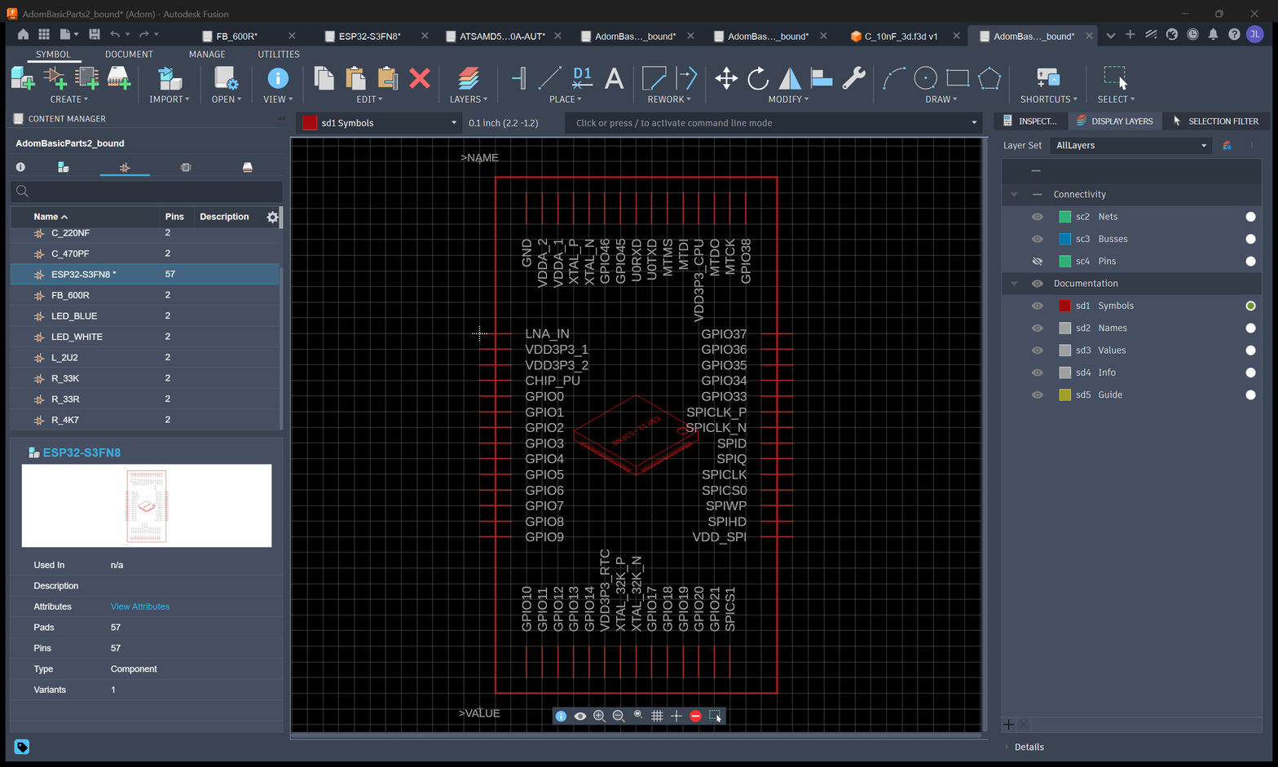Click the View Attributes link

[140, 606]
